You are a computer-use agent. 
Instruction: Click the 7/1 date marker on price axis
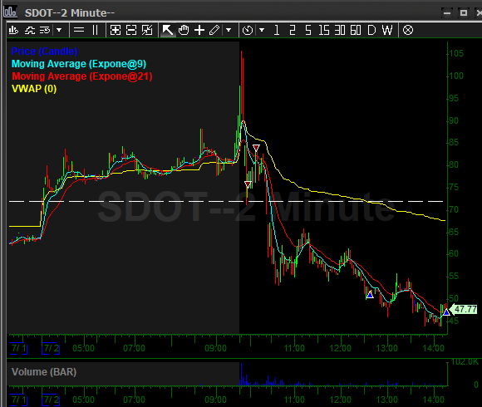pyautogui.click(x=18, y=348)
